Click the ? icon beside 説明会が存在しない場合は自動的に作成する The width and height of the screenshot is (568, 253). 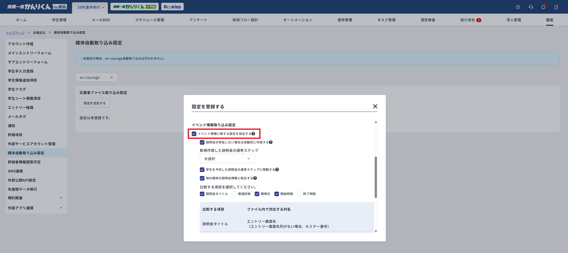(x=271, y=142)
